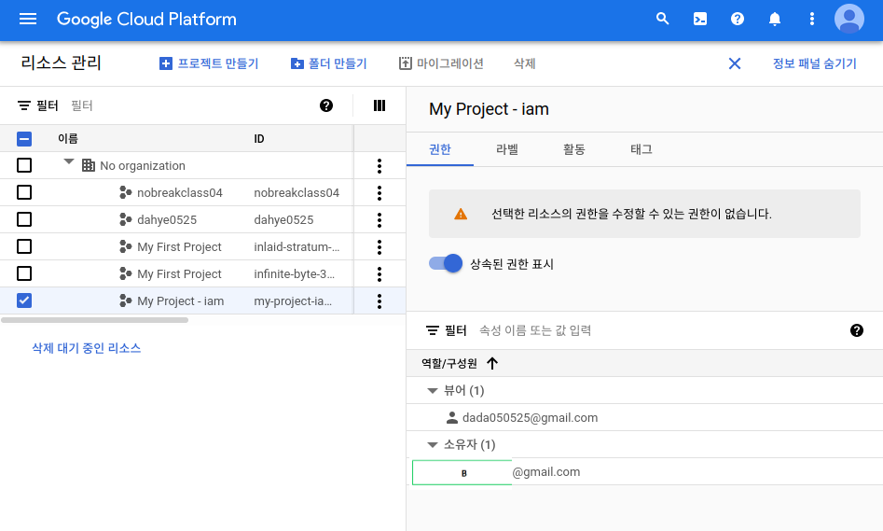Click ID cell inlaid-stratum-...
The height and width of the screenshot is (531, 883).
[297, 247]
